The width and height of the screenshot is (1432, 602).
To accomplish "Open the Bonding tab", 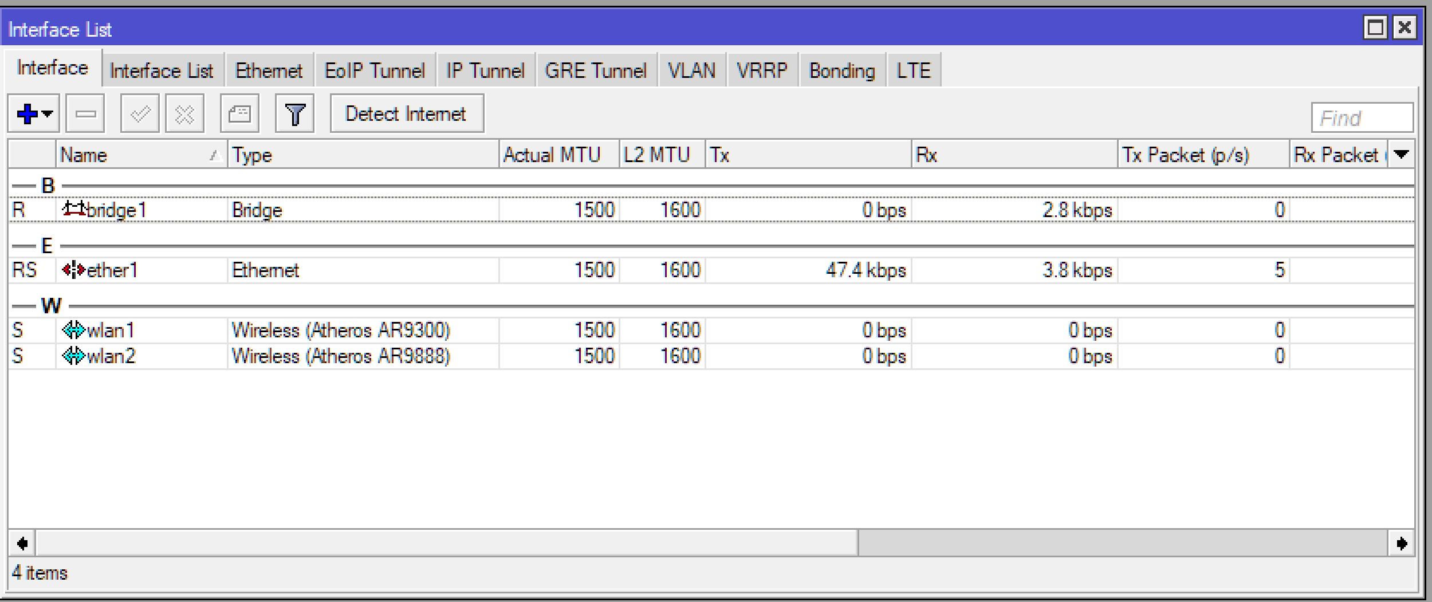I will [x=842, y=71].
